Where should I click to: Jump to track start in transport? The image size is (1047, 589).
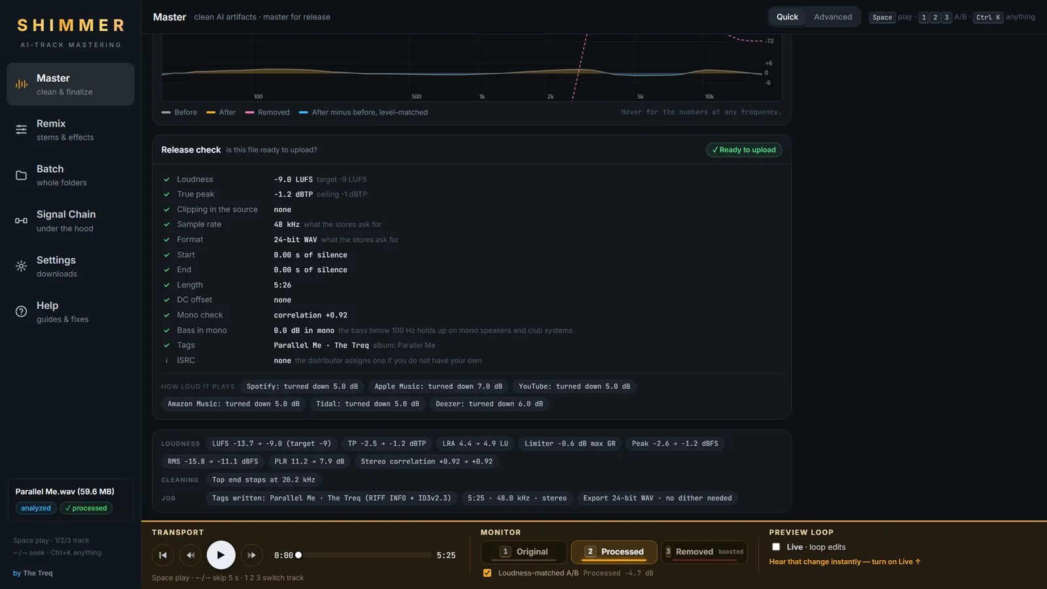pos(163,555)
